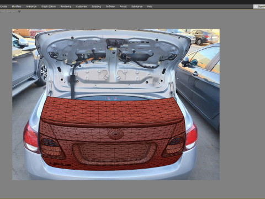
Task: Open the Arnold menu
Action: coord(123,7)
